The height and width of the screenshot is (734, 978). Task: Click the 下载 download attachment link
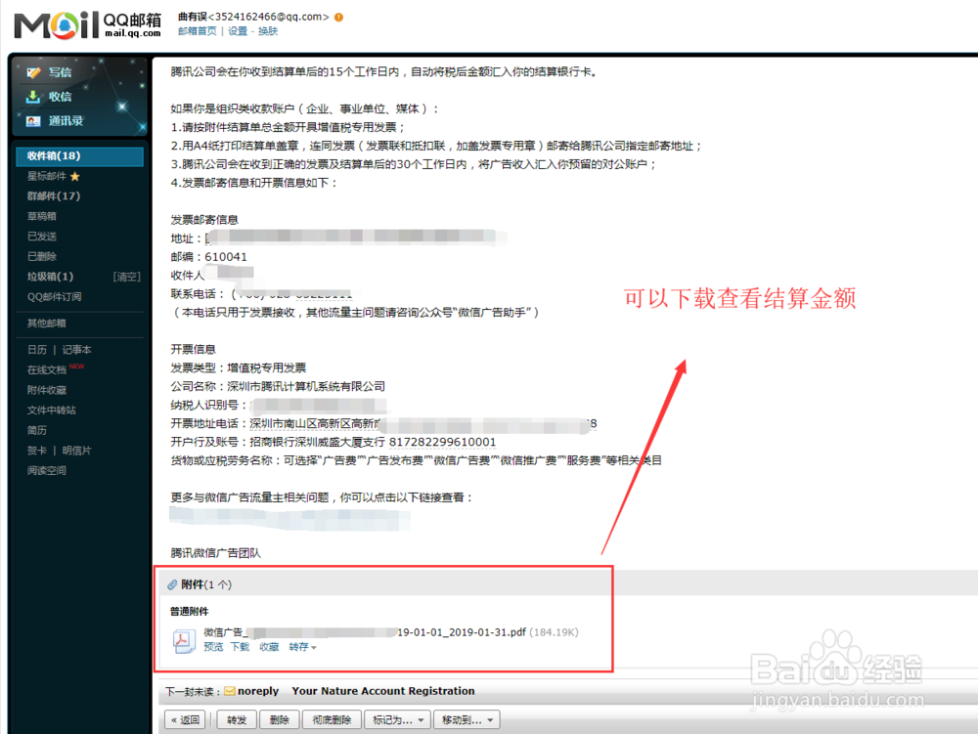click(240, 646)
